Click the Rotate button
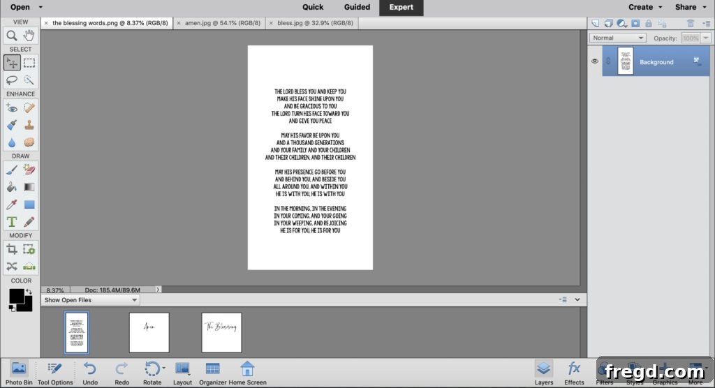The image size is (715, 388). (152, 373)
